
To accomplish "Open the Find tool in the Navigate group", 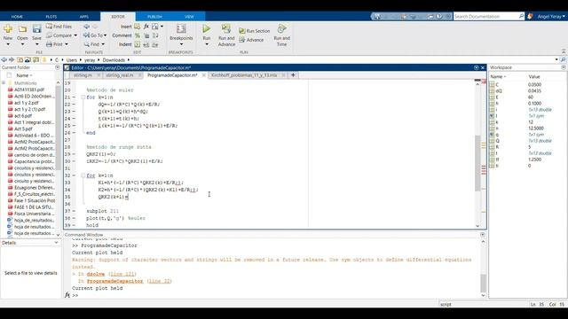I will (x=94, y=44).
